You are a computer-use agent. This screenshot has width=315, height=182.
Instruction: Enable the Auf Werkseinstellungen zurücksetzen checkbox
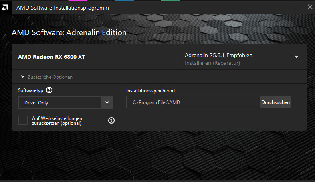point(23,120)
